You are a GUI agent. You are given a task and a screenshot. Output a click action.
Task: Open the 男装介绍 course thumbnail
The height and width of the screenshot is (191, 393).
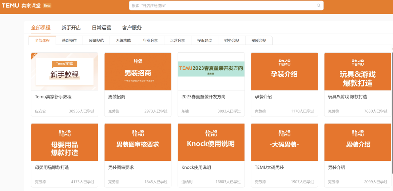click(358, 142)
